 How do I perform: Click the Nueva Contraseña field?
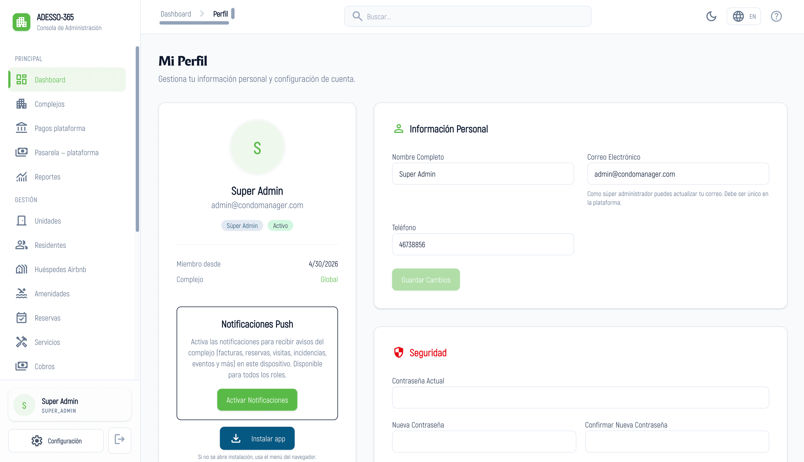(x=484, y=441)
